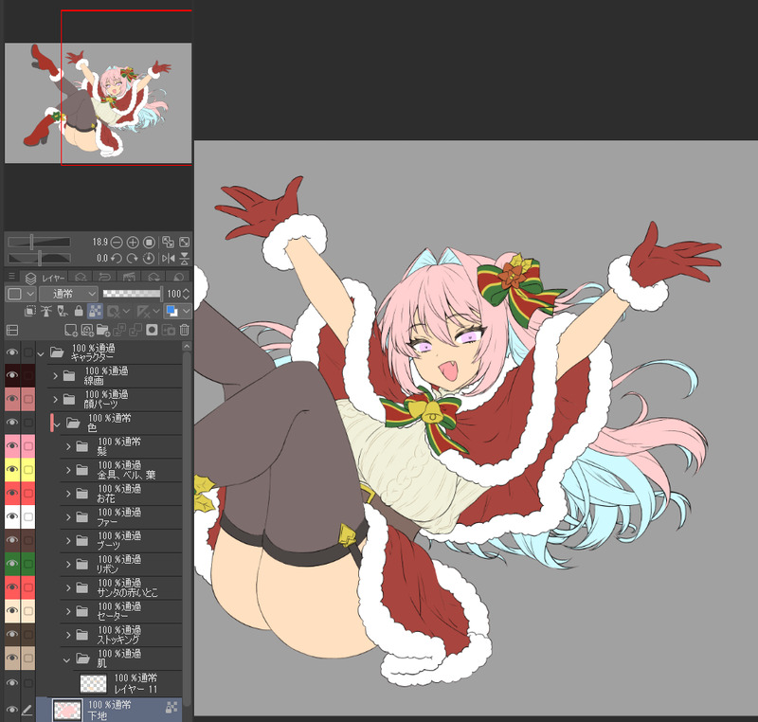Create a new raster layer
The width and height of the screenshot is (758, 722).
[71, 330]
